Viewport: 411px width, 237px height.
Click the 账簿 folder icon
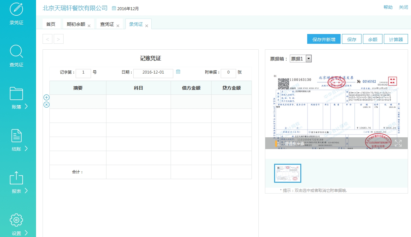coord(16,93)
